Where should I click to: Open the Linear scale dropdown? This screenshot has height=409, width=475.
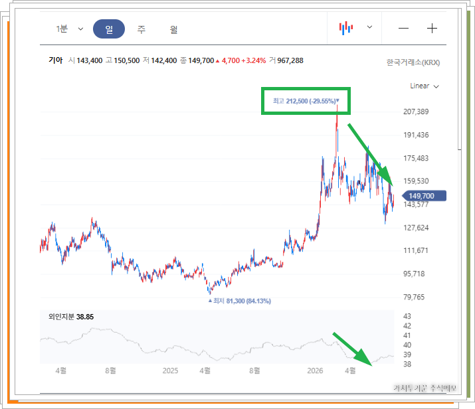click(x=424, y=86)
